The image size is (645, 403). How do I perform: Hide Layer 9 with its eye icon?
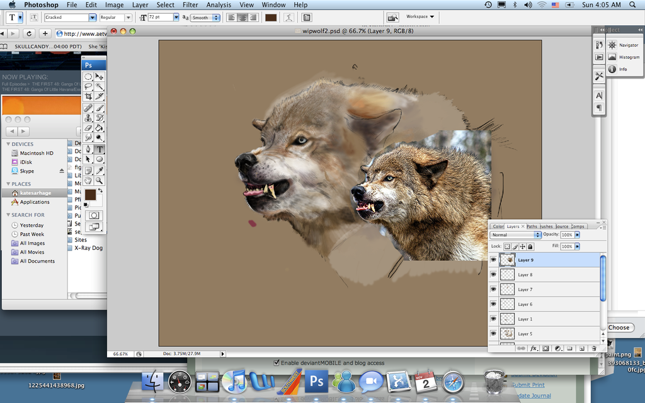pyautogui.click(x=493, y=260)
